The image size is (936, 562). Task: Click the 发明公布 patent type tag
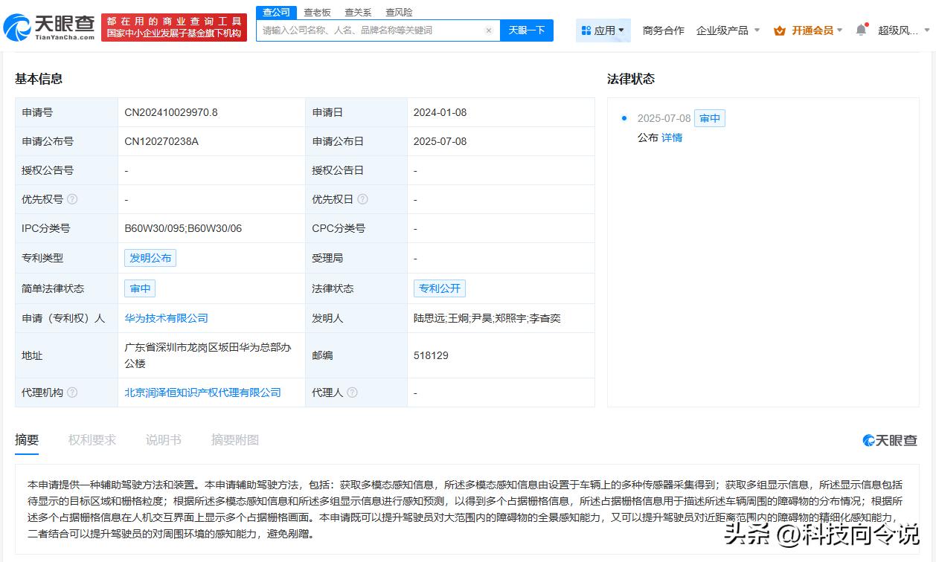point(150,258)
